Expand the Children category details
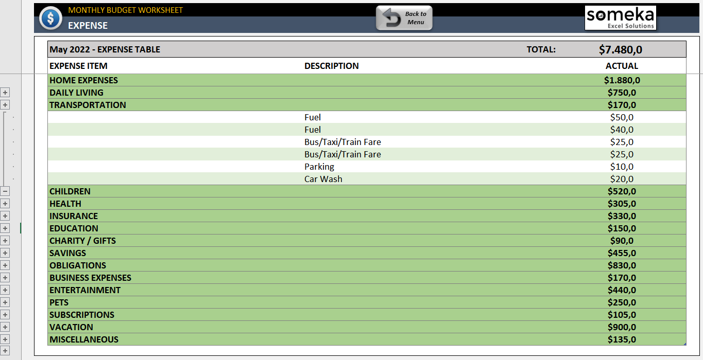Image resolution: width=703 pixels, height=360 pixels. [x=5, y=203]
